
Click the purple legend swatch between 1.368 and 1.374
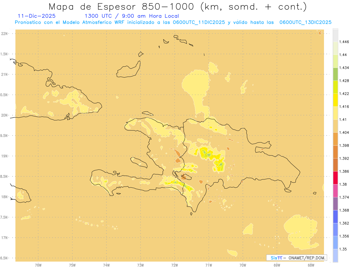[x=335, y=204]
